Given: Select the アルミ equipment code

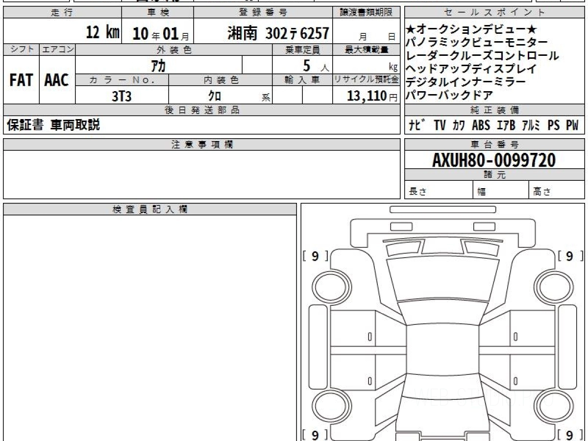Looking at the screenshot, I should (531, 125).
